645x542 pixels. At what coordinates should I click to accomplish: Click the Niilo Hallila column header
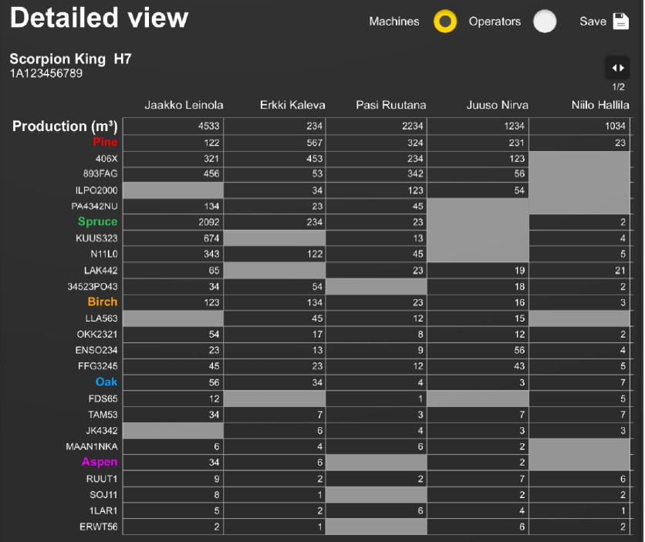tap(599, 105)
